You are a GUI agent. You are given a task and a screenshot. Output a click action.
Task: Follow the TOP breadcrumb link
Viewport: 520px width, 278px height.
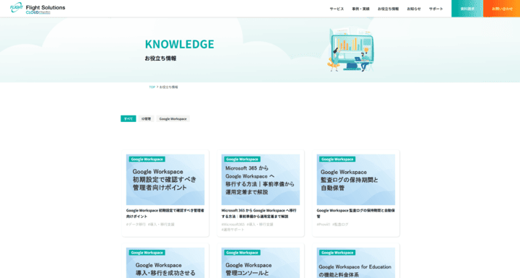152,87
